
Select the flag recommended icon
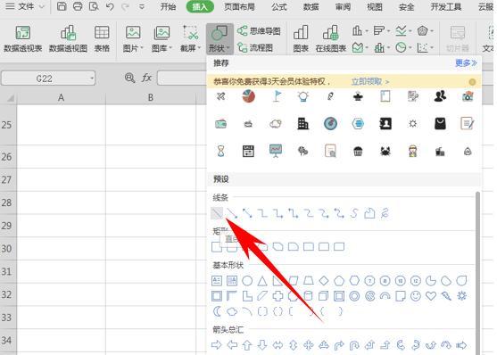[x=277, y=96]
